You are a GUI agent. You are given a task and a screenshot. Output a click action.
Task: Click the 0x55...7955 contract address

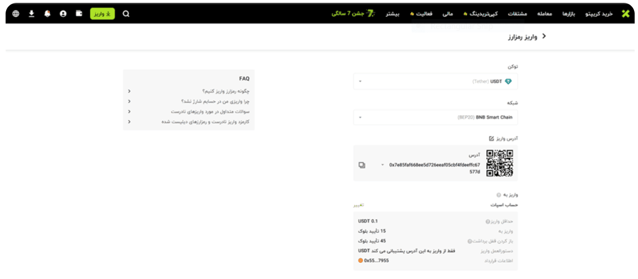click(376, 261)
